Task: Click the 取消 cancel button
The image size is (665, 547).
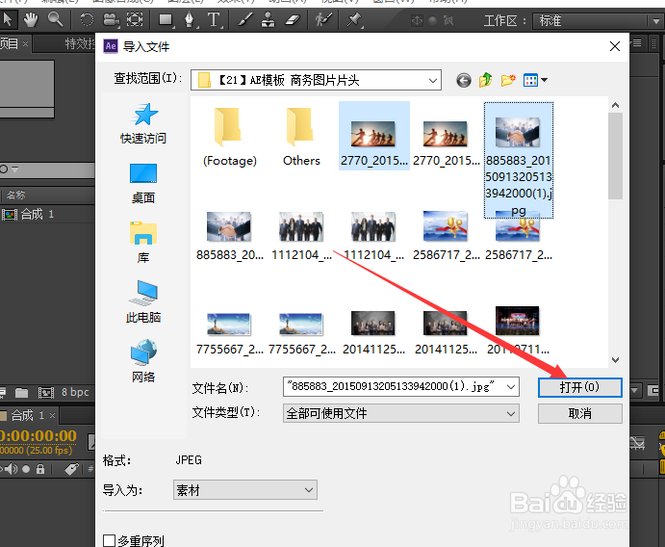Action: pos(579,413)
